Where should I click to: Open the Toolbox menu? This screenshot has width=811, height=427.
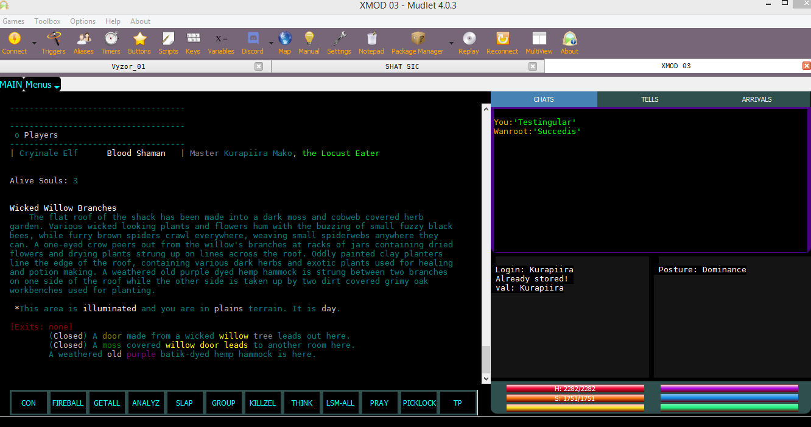47,21
